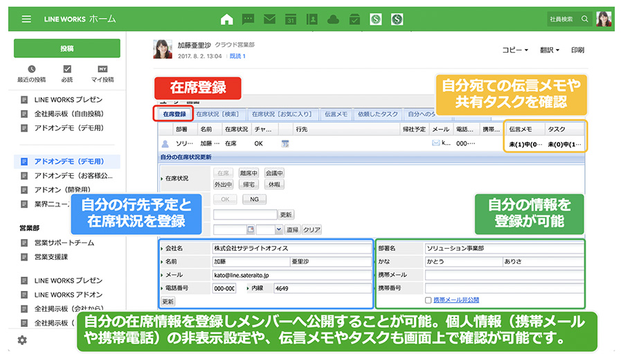Open the hamburger menu icon
The height and width of the screenshot is (354, 623).
26,19
